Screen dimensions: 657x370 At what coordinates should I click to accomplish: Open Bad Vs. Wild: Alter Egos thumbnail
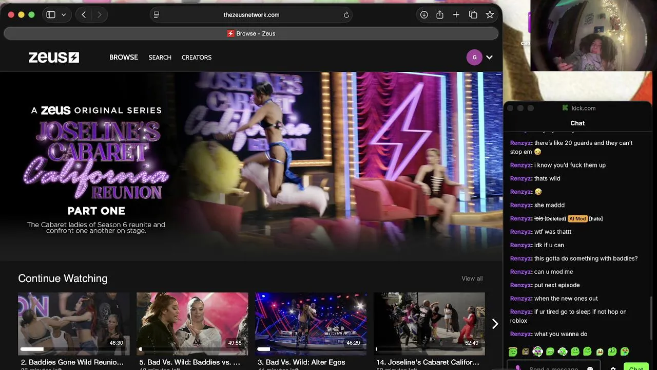tap(311, 324)
